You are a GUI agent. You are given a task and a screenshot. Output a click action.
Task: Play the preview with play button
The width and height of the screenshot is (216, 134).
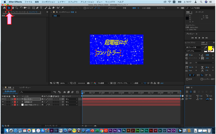click(x=199, y=38)
